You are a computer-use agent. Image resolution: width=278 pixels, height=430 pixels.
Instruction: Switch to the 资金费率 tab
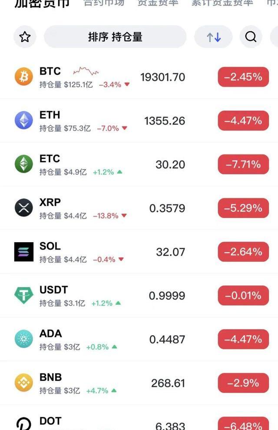click(x=158, y=3)
